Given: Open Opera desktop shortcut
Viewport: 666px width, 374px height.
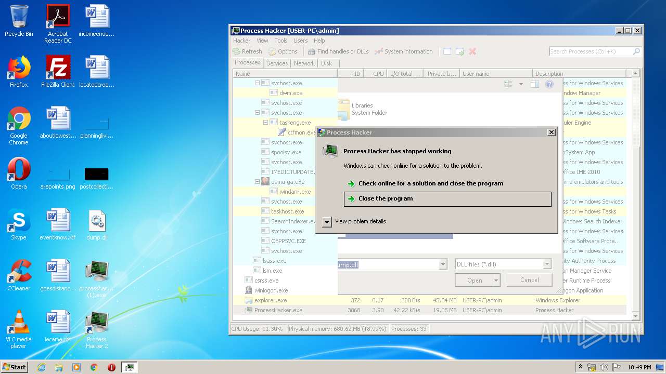Looking at the screenshot, I should click(19, 173).
